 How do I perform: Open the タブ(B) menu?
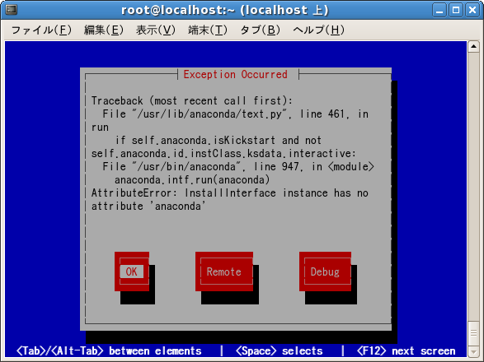pyautogui.click(x=260, y=30)
